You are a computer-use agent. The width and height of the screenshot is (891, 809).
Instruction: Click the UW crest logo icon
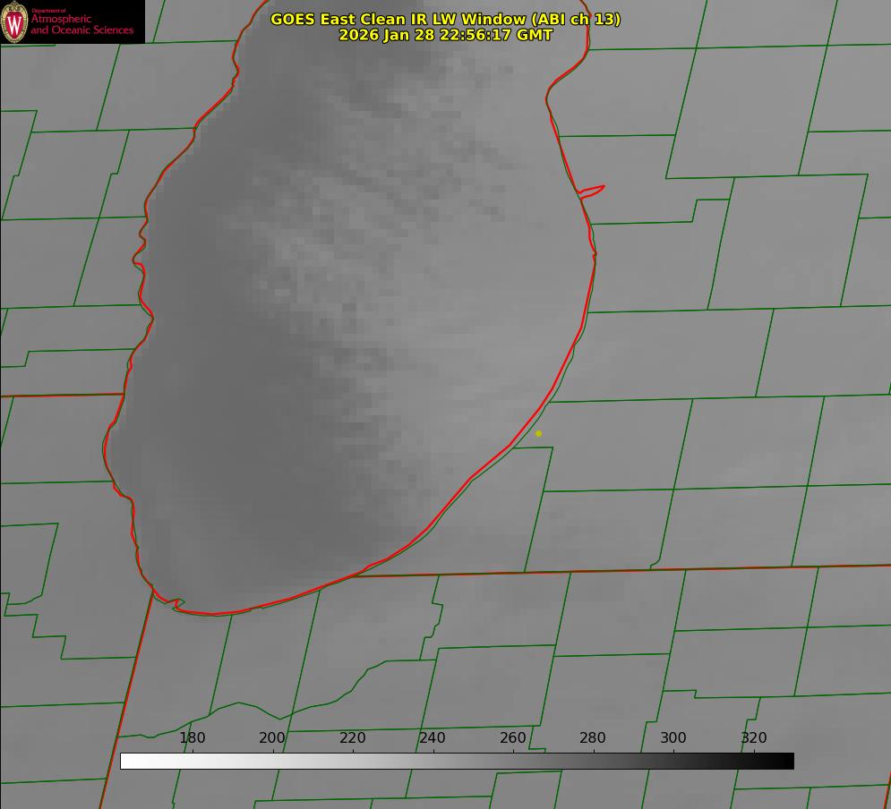coord(14,21)
